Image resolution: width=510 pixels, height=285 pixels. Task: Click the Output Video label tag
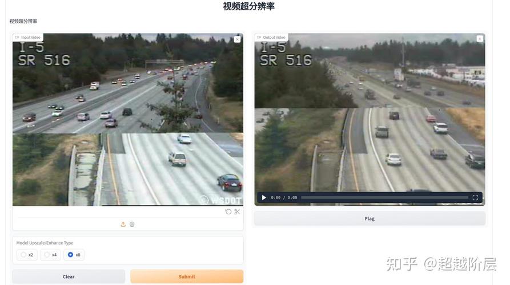(271, 37)
